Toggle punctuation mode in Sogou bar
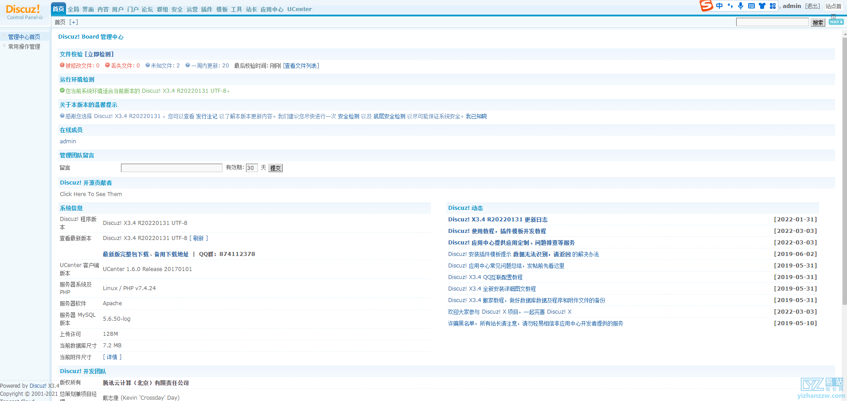847x401 pixels. pyautogui.click(x=730, y=6)
